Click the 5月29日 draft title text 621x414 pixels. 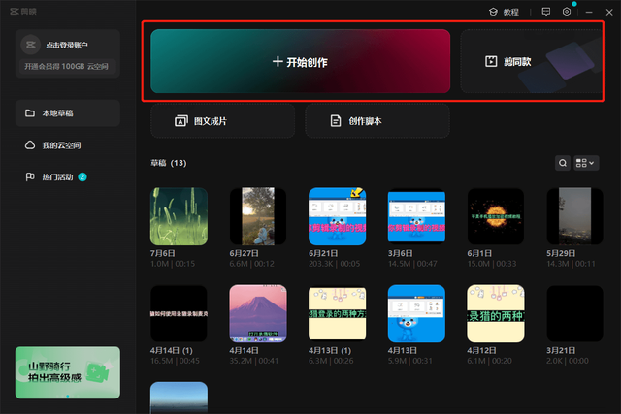pyautogui.click(x=561, y=253)
